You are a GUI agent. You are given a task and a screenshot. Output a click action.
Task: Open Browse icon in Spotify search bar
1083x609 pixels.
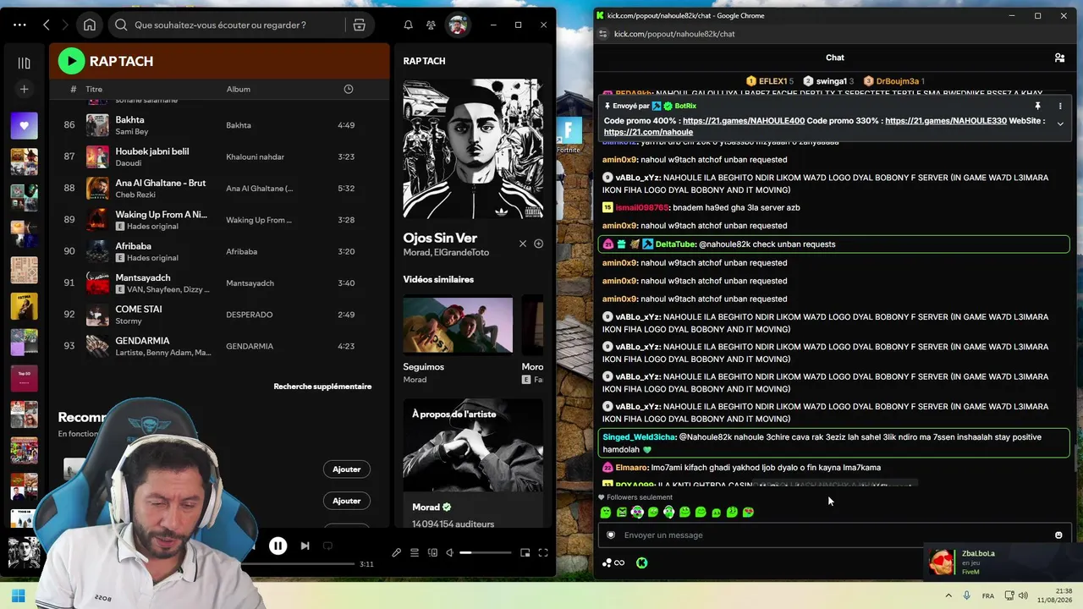360,25
